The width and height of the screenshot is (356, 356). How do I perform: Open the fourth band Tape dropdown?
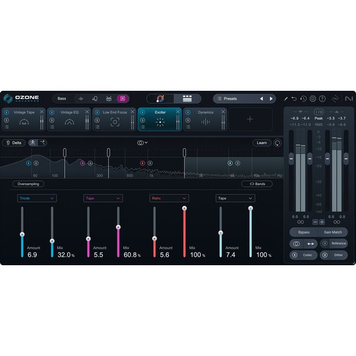pyautogui.click(x=235, y=198)
